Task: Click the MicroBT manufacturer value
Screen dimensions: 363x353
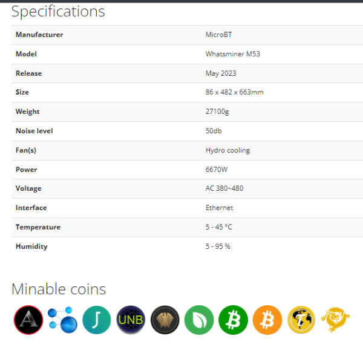Action: (x=218, y=35)
